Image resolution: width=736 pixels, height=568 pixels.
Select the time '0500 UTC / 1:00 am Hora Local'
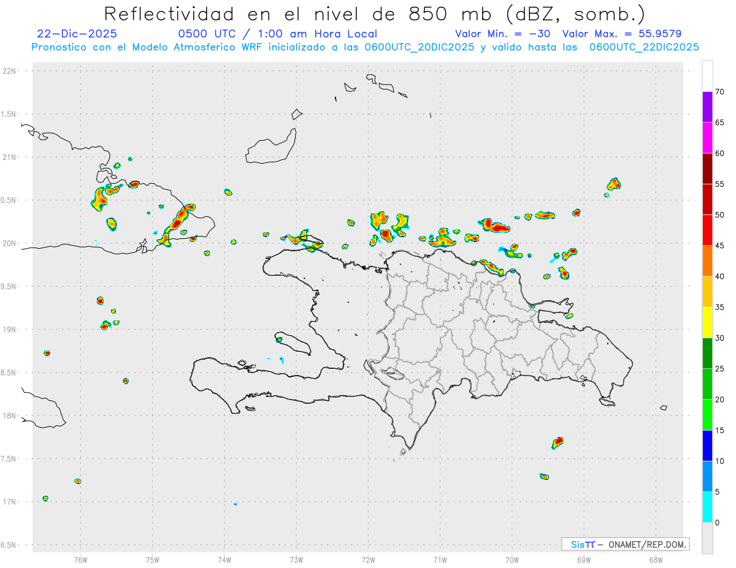278,34
